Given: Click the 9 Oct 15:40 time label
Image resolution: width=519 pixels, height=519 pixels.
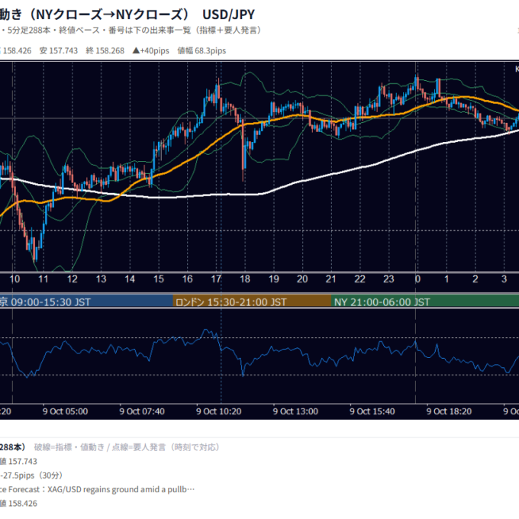Looking at the screenshot, I should point(372,411).
